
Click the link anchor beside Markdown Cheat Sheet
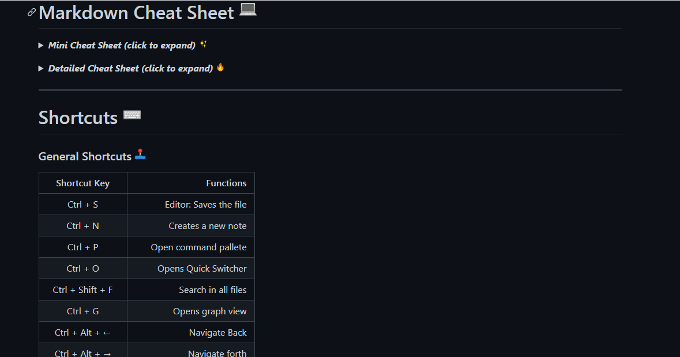pyautogui.click(x=31, y=12)
